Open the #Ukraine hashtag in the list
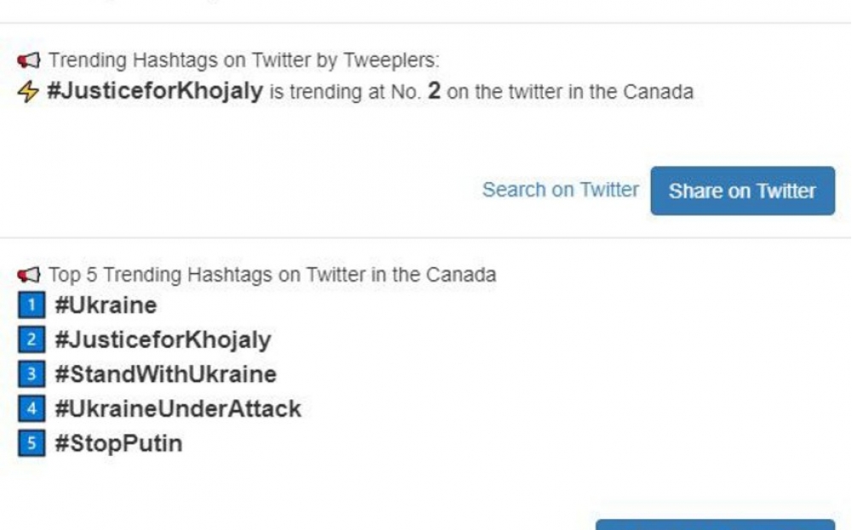 [106, 305]
